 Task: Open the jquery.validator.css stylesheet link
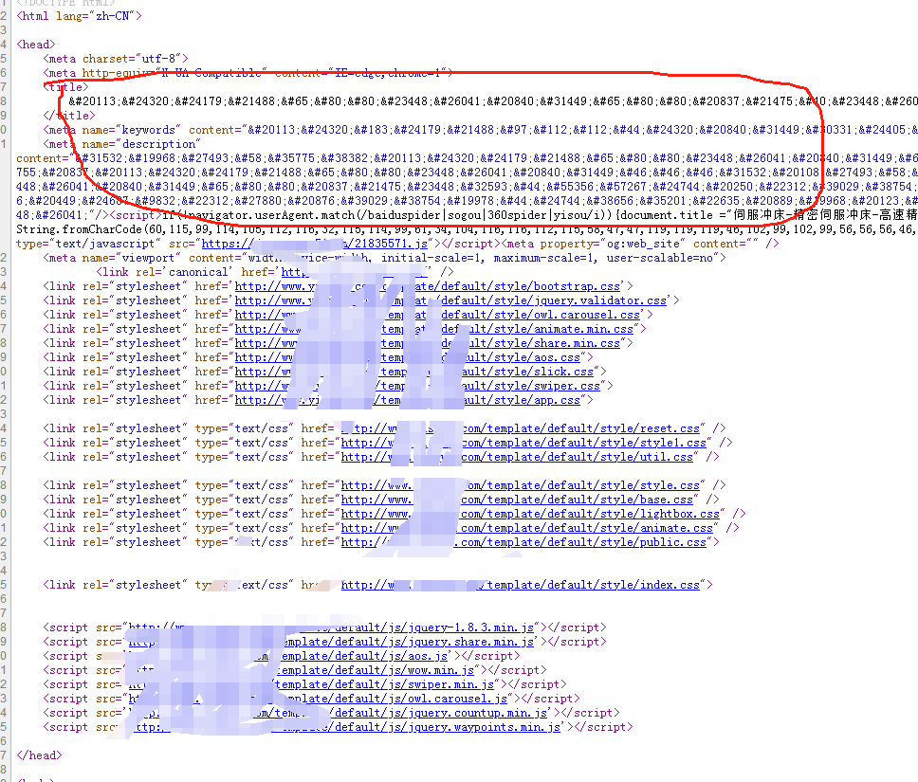pos(450,300)
